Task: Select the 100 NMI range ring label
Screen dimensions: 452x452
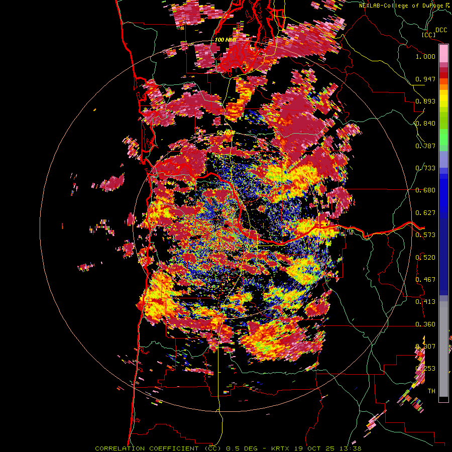Action: [x=225, y=40]
